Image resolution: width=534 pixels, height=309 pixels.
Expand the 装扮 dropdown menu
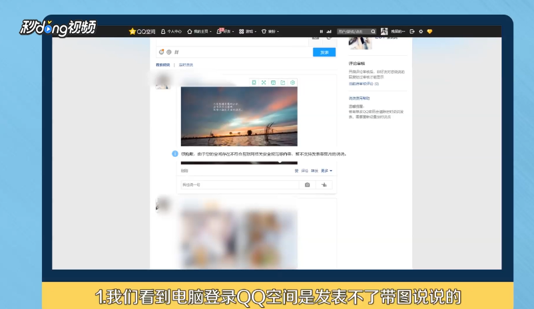click(270, 31)
